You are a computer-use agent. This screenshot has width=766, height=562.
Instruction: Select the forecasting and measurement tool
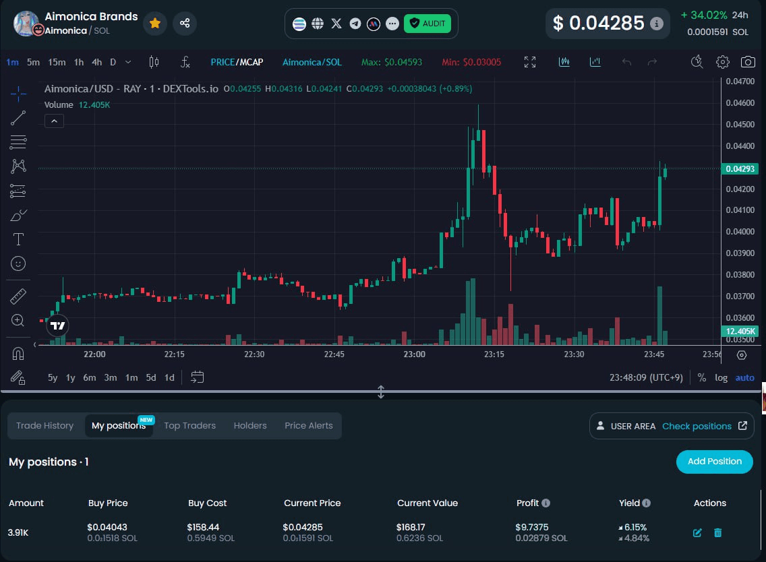[x=18, y=191]
